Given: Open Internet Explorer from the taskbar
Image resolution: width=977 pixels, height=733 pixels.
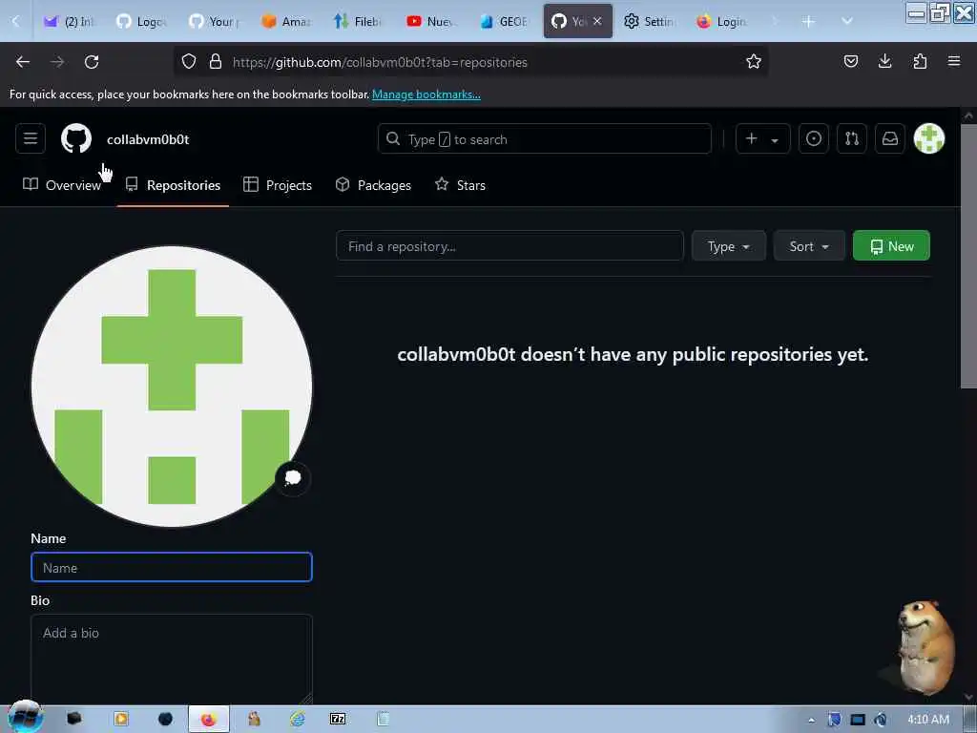Looking at the screenshot, I should (298, 720).
